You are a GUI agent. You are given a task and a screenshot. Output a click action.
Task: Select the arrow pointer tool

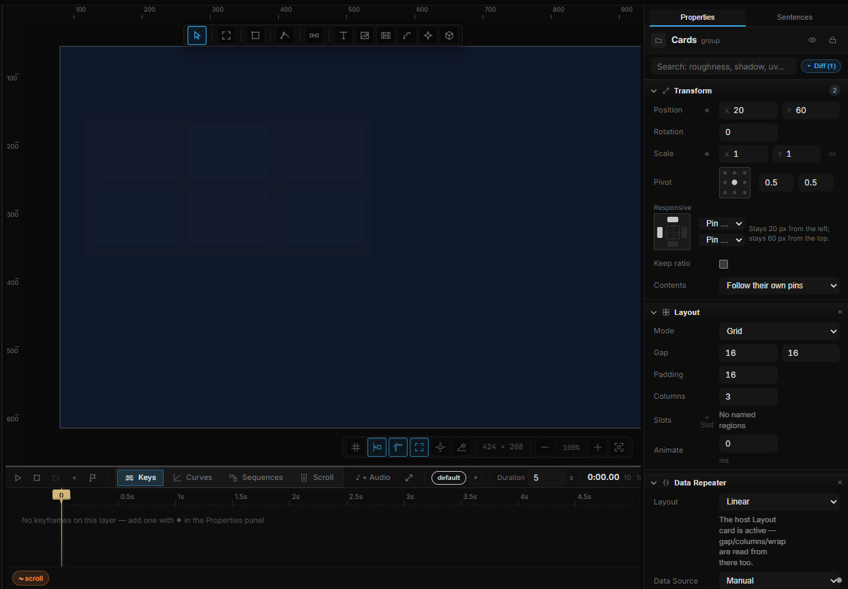pyautogui.click(x=197, y=35)
